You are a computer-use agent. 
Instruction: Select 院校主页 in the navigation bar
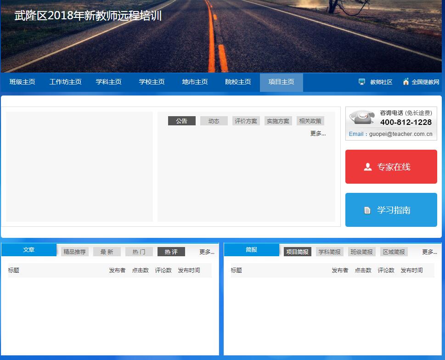click(238, 82)
